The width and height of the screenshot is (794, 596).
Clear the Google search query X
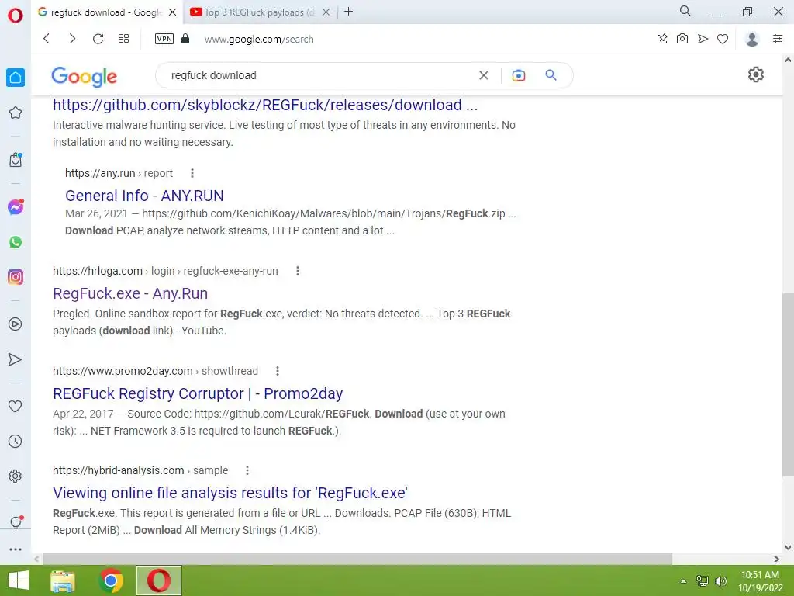(x=484, y=75)
